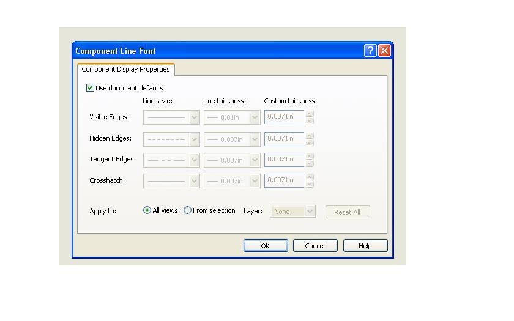The width and height of the screenshot is (514, 321).
Task: Click the 'Line style:' column header
Action: click(157, 101)
